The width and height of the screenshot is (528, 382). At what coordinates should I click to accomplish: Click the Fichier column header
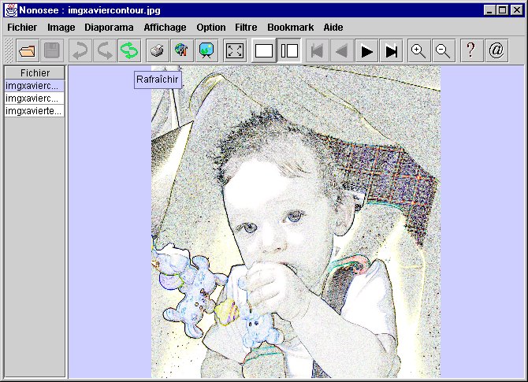[x=35, y=73]
